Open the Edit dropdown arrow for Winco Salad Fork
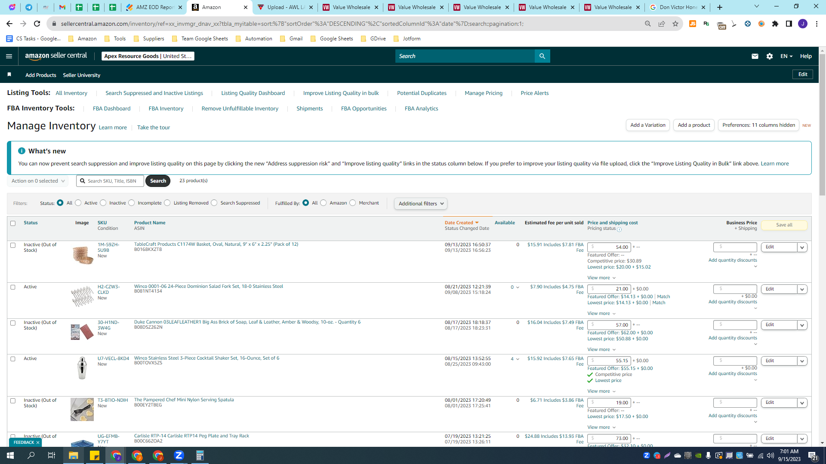Screen dimensions: 826x464 (x=802, y=290)
